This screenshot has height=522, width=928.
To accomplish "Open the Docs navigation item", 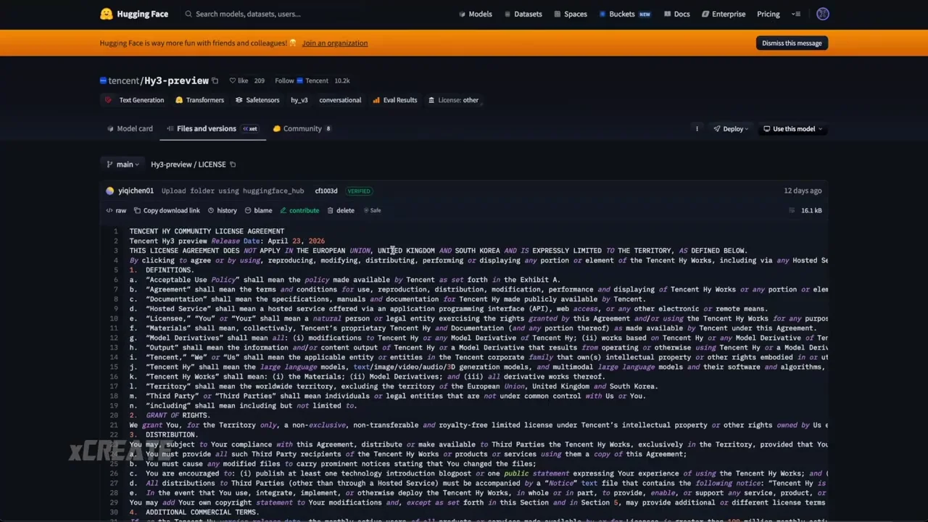I will point(676,14).
